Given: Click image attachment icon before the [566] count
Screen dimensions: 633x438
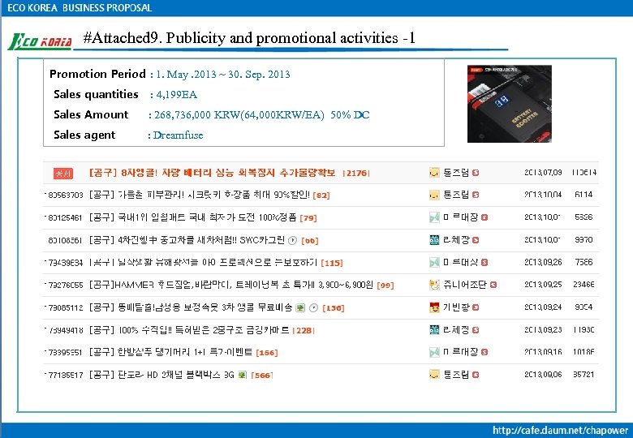Looking at the screenshot, I should 242,375.
